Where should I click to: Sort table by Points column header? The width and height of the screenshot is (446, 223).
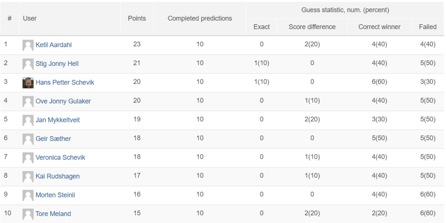[x=137, y=18]
